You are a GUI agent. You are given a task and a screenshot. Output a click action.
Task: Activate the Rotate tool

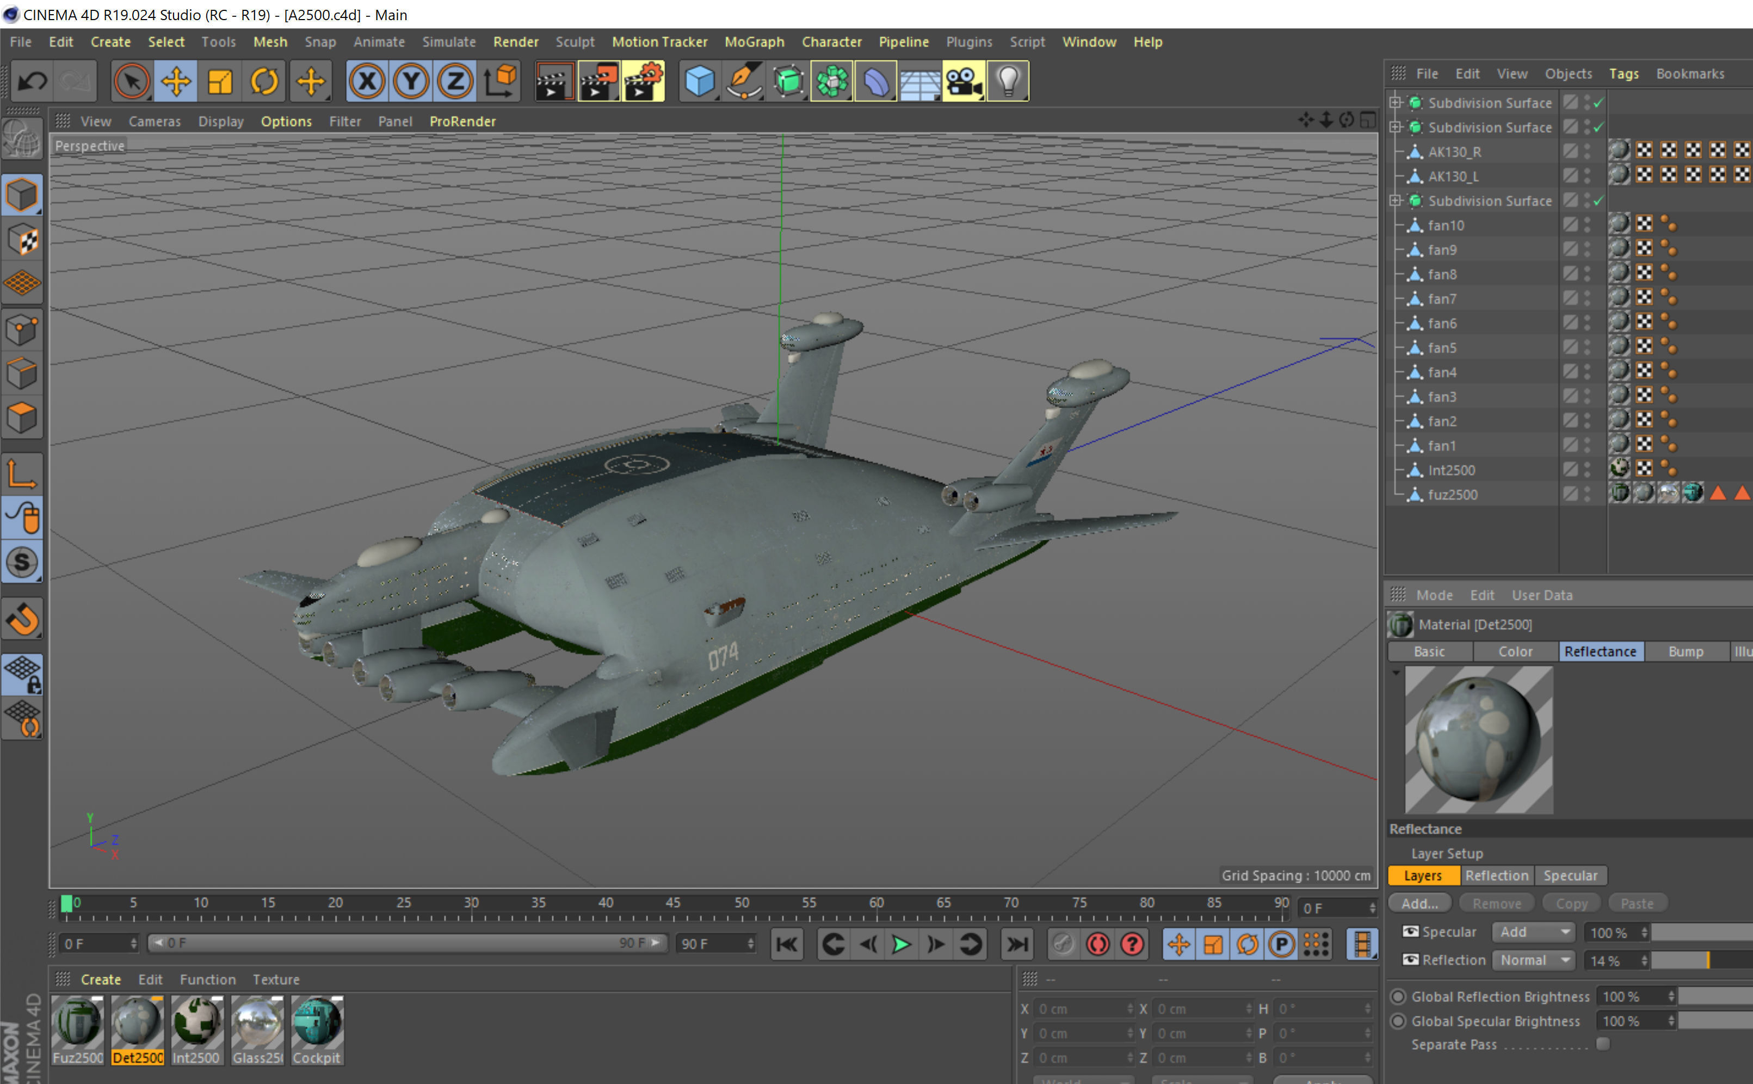pyautogui.click(x=264, y=82)
